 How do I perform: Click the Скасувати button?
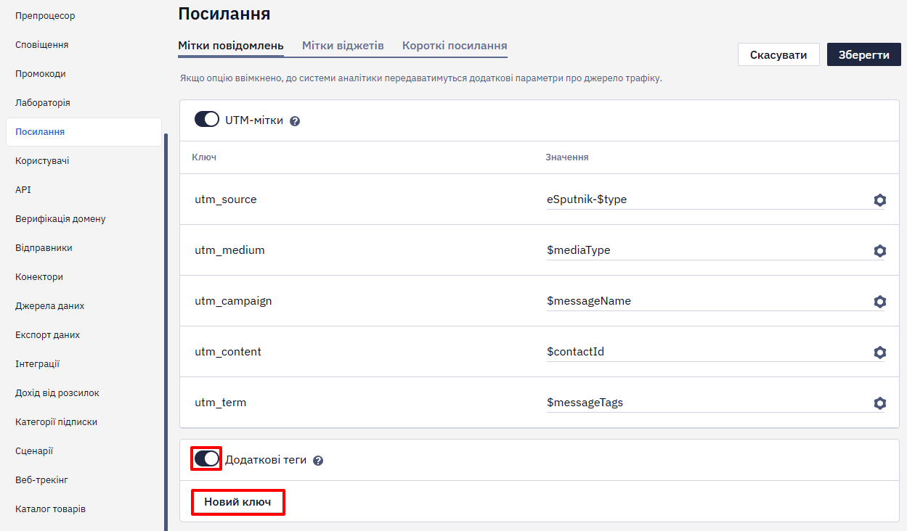(778, 54)
